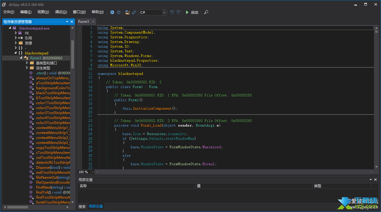Close the 局部变量 locals panel

pos(375,180)
